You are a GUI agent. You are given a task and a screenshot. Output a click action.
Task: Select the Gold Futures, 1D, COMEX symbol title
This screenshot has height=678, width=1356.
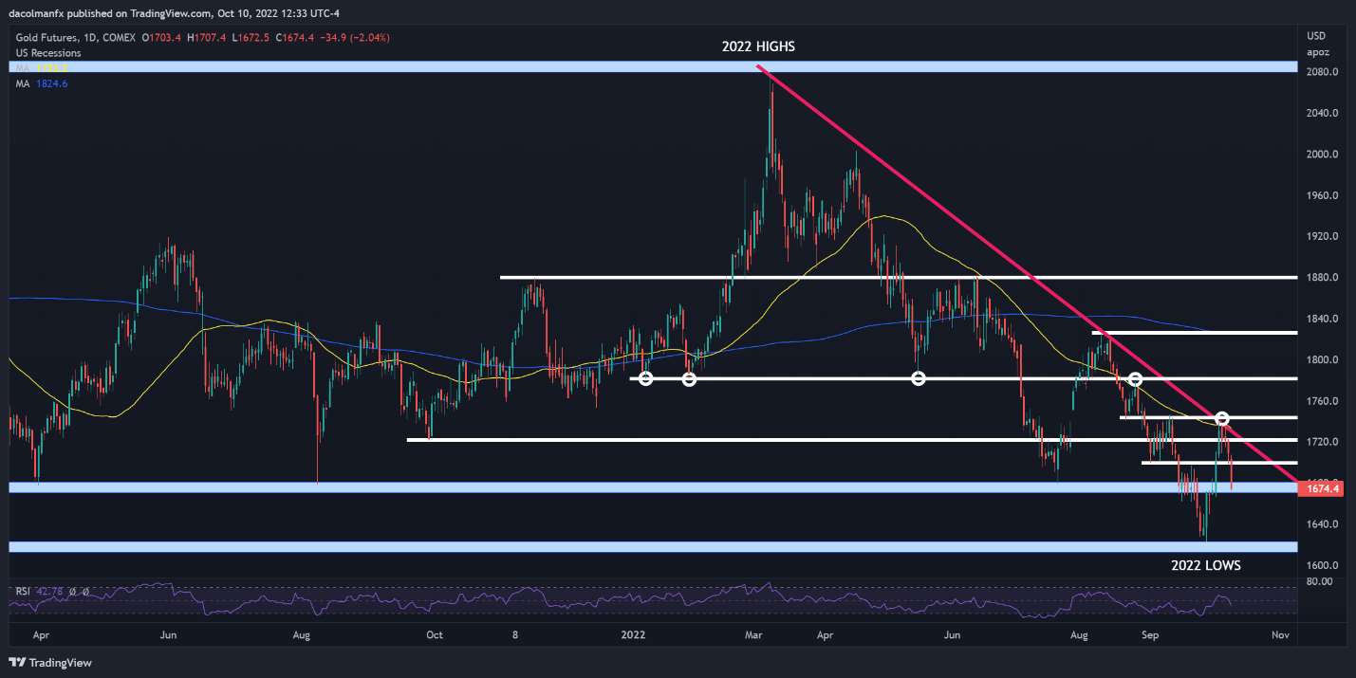click(75, 38)
